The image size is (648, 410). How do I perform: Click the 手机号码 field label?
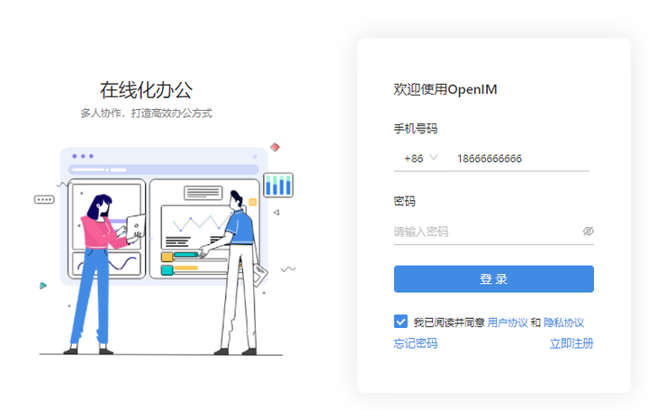415,129
